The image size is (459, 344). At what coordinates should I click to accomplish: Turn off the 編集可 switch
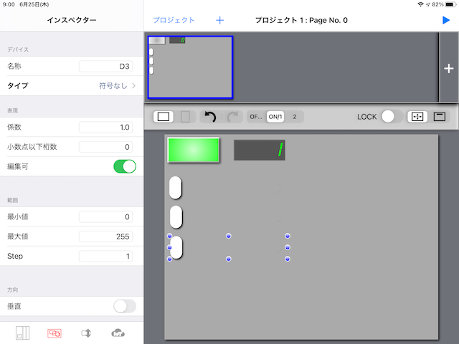[125, 166]
